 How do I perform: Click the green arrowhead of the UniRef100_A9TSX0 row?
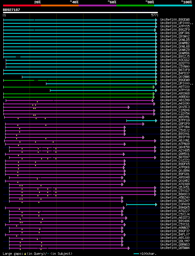pos(154,87)
